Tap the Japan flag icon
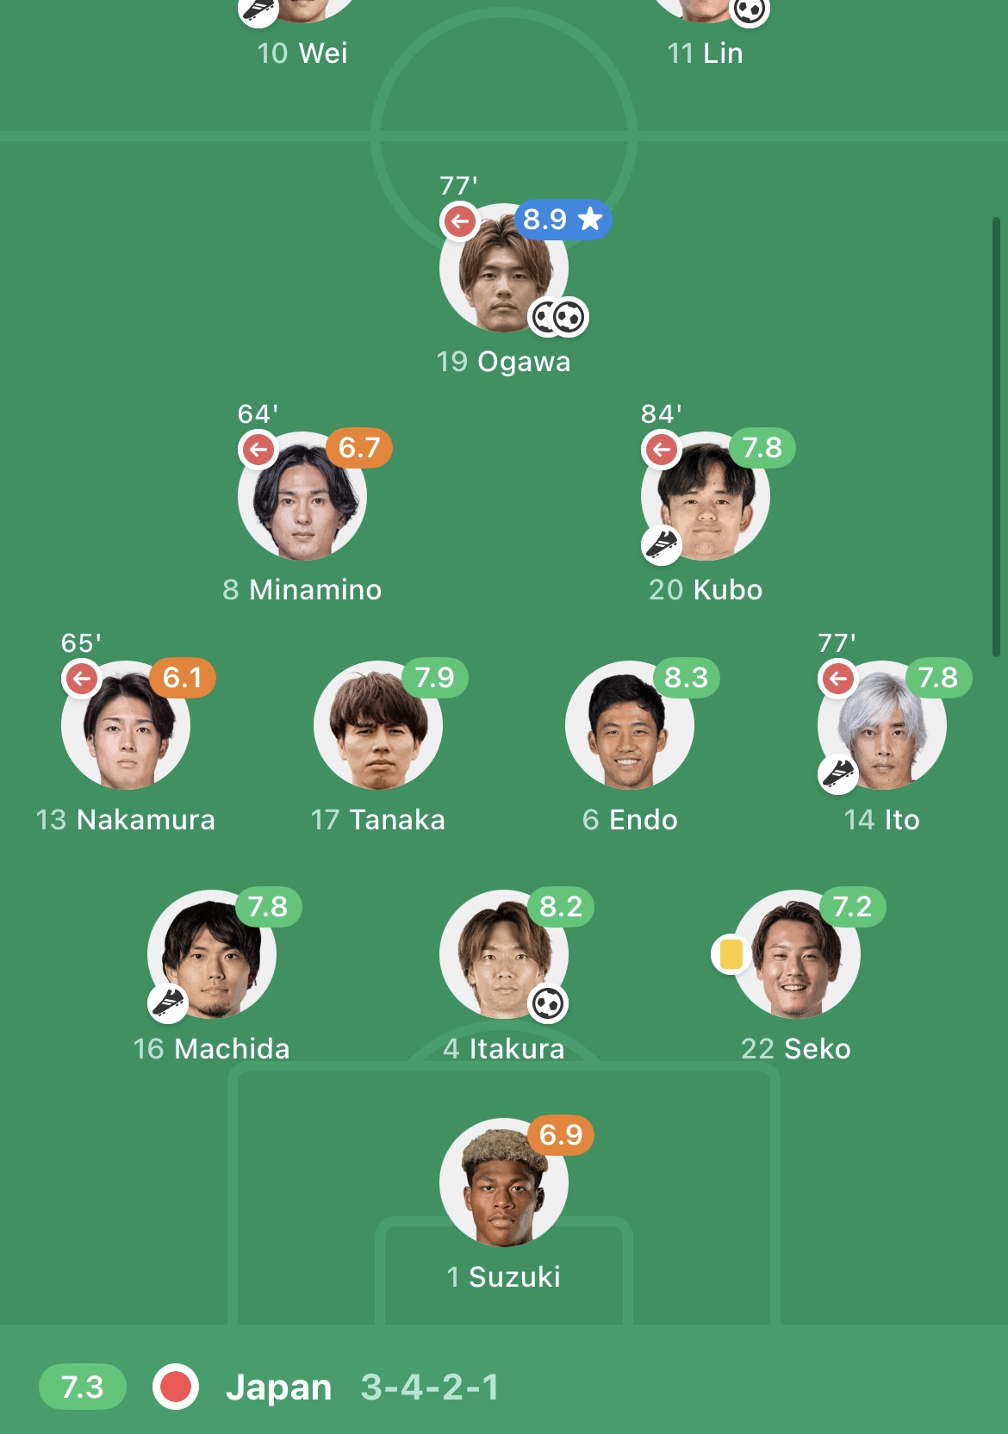Viewport: 1008px width, 1434px height. pyautogui.click(x=176, y=1387)
